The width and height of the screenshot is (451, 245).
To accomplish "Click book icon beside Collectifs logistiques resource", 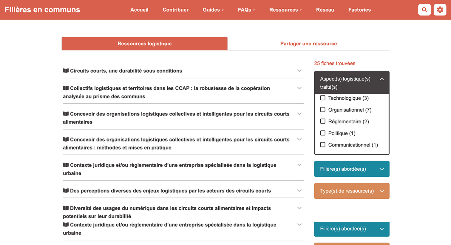I will tap(66, 88).
